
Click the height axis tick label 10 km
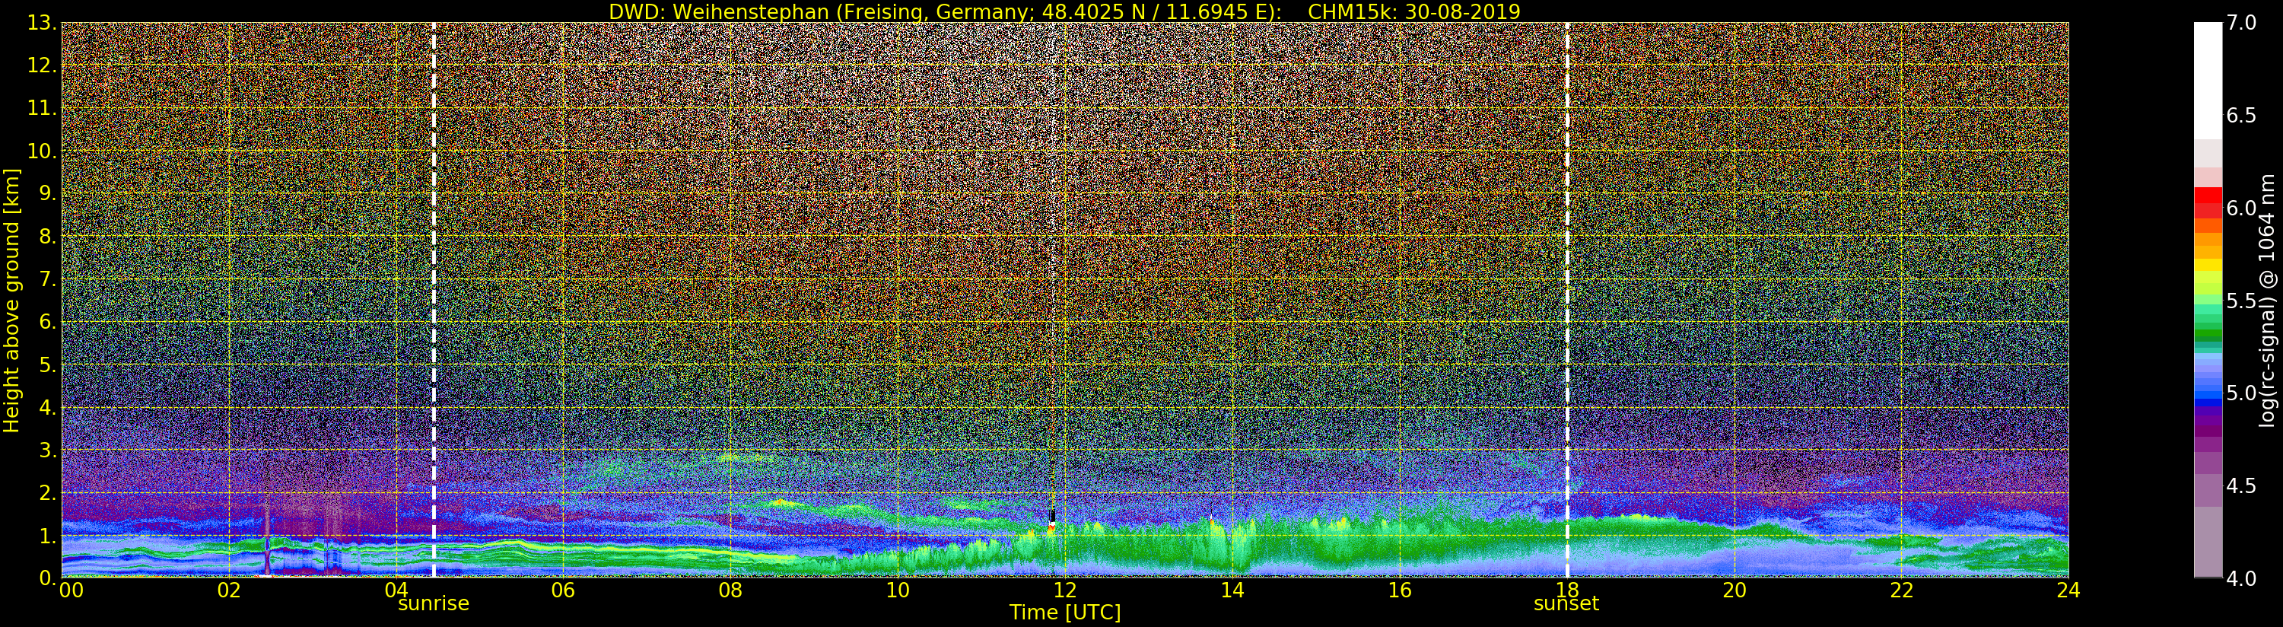(42, 151)
